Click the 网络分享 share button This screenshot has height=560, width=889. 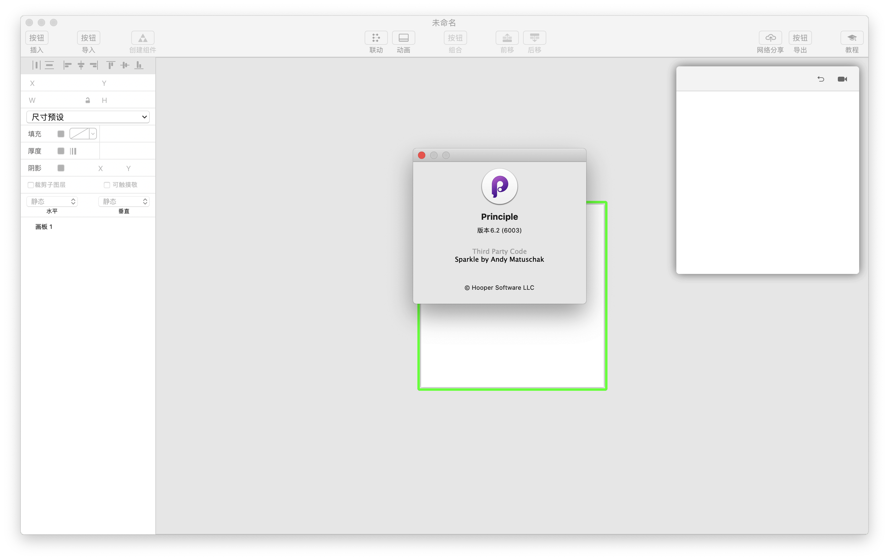point(770,38)
